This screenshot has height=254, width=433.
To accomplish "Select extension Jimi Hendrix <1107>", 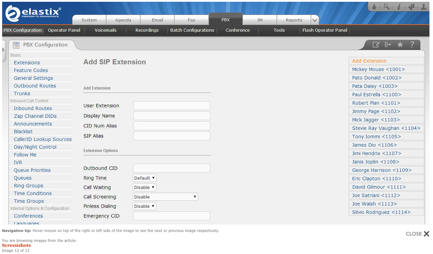I will pos(386,153).
